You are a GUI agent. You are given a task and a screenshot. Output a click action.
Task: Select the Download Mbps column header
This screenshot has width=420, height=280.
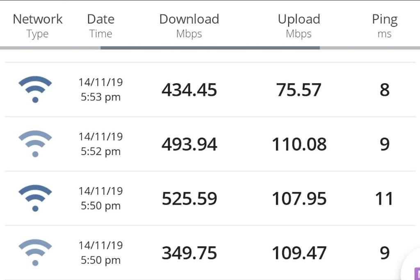(x=189, y=25)
